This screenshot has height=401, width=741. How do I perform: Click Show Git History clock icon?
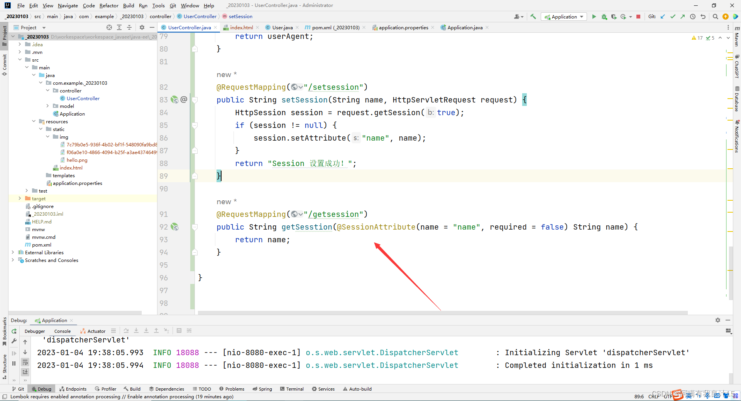693,17
